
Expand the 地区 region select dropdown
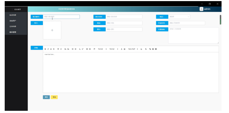[x=179, y=17]
